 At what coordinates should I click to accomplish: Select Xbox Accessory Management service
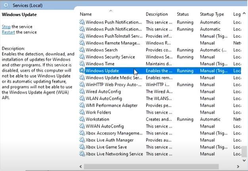click(160, 133)
